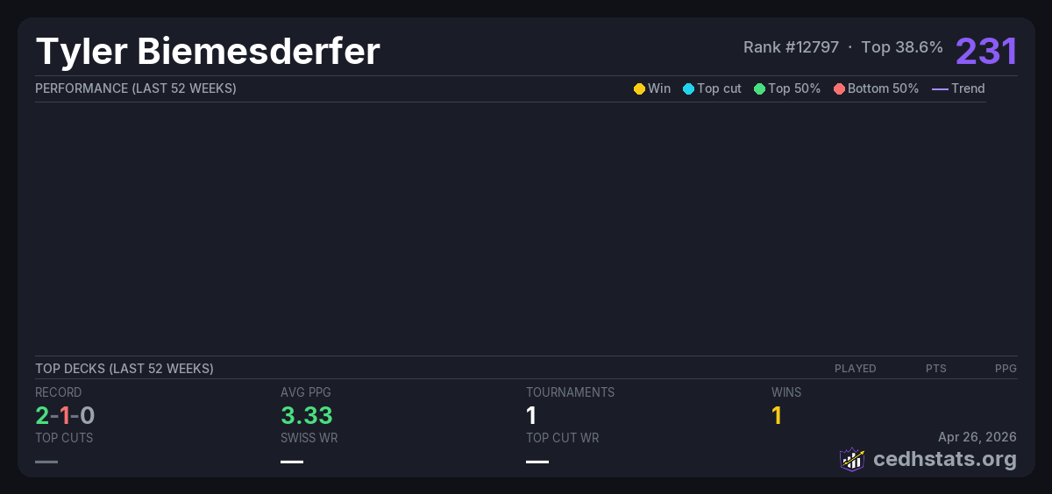The height and width of the screenshot is (494, 1052).
Task: Click the red Bottom 50% legend dot
Action: click(x=839, y=88)
